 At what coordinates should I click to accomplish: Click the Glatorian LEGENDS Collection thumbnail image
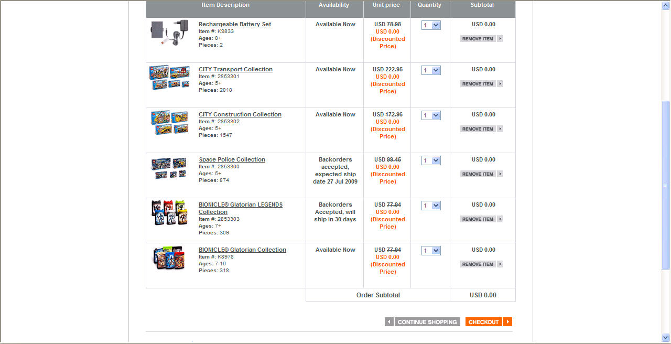coord(169,213)
